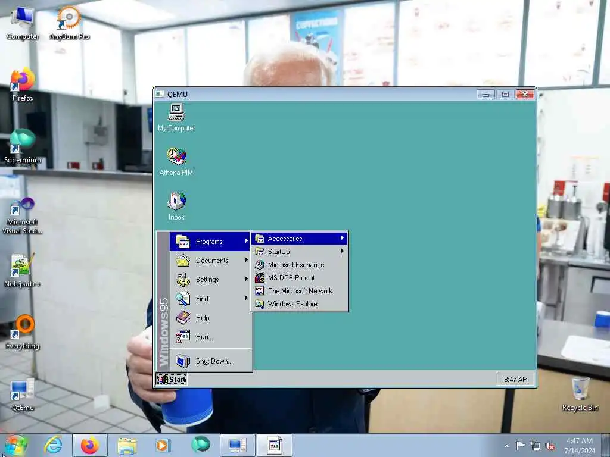This screenshot has width=610, height=457.
Task: Click the Windows Explorer icon
Action: (260, 304)
